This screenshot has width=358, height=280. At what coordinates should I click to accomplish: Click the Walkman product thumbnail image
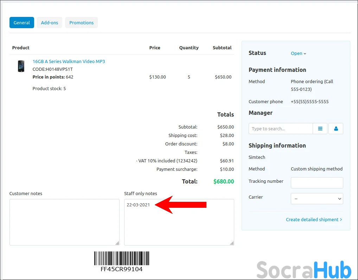pos(21,66)
